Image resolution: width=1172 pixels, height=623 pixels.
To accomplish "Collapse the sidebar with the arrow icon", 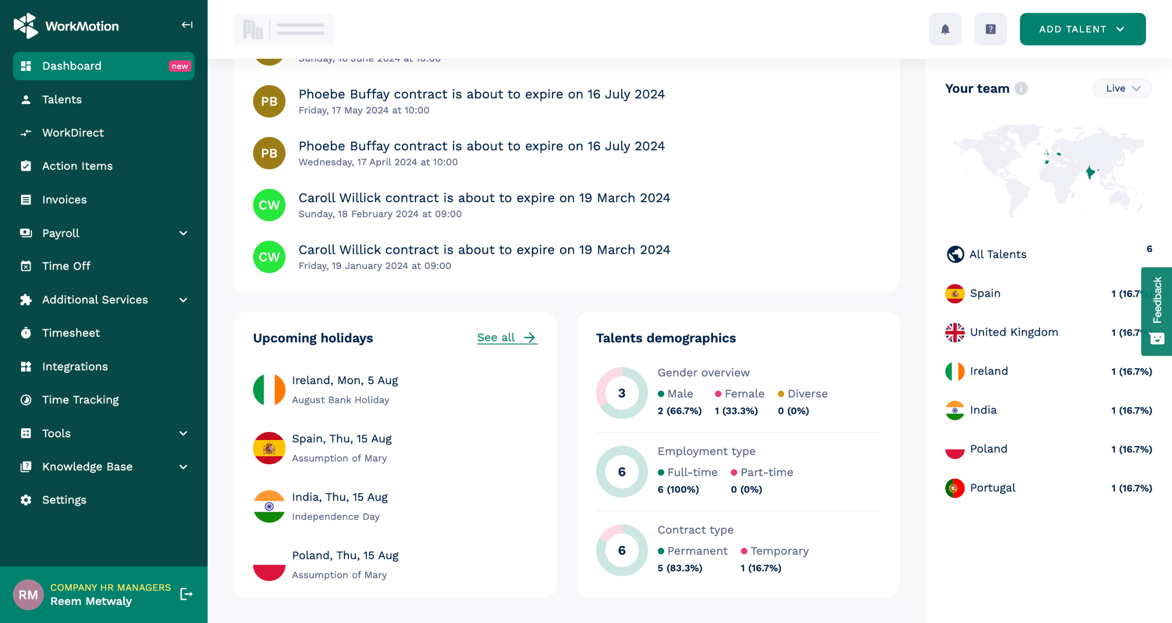I will 187,25.
